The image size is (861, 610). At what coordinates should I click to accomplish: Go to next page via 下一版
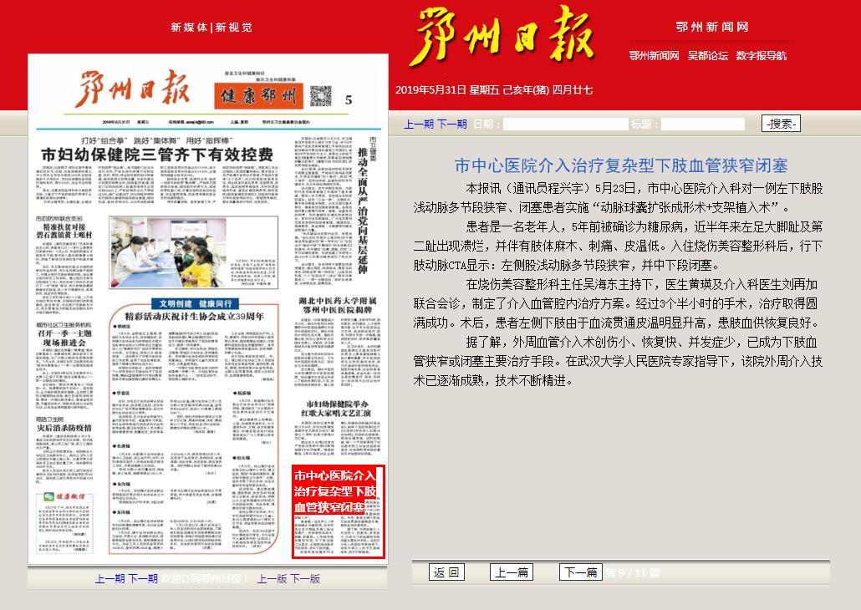305,579
